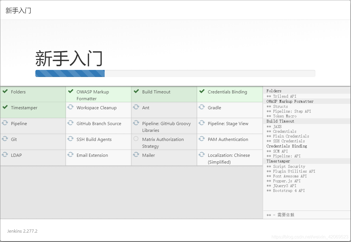Click the checkmark icon next to Timestamper
Image resolution: width=351 pixels, height=242 pixels.
[5, 107]
